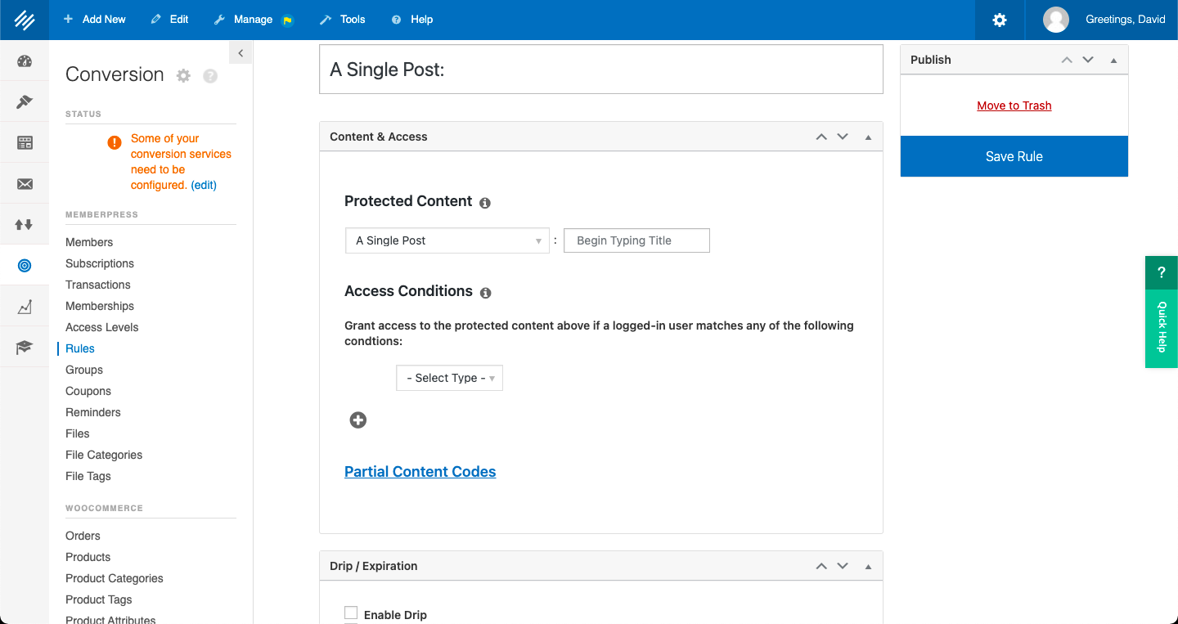Collapse the sidebar with the chevron arrow
The height and width of the screenshot is (624, 1178).
pos(241,53)
